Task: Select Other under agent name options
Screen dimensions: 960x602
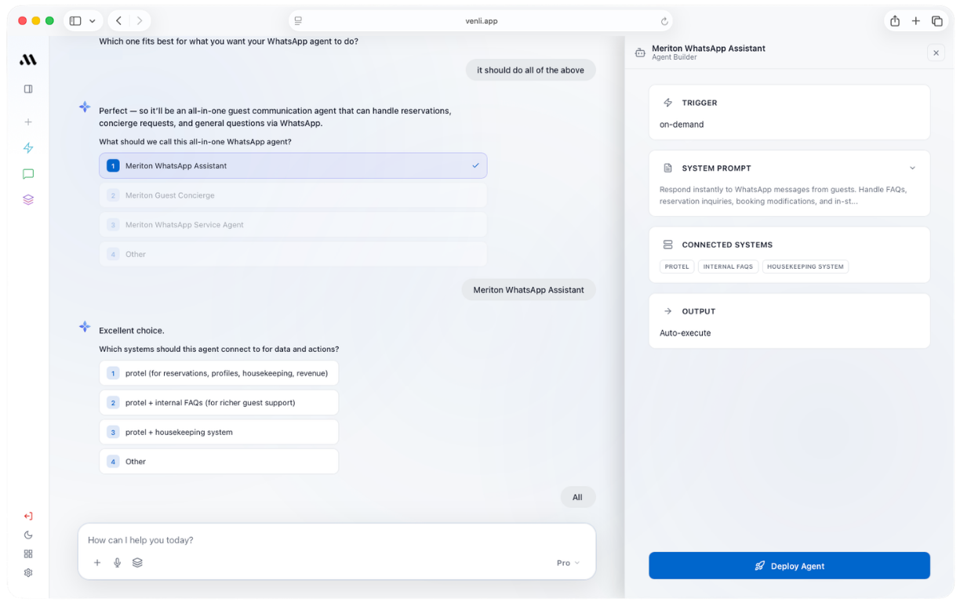Action: (x=293, y=254)
